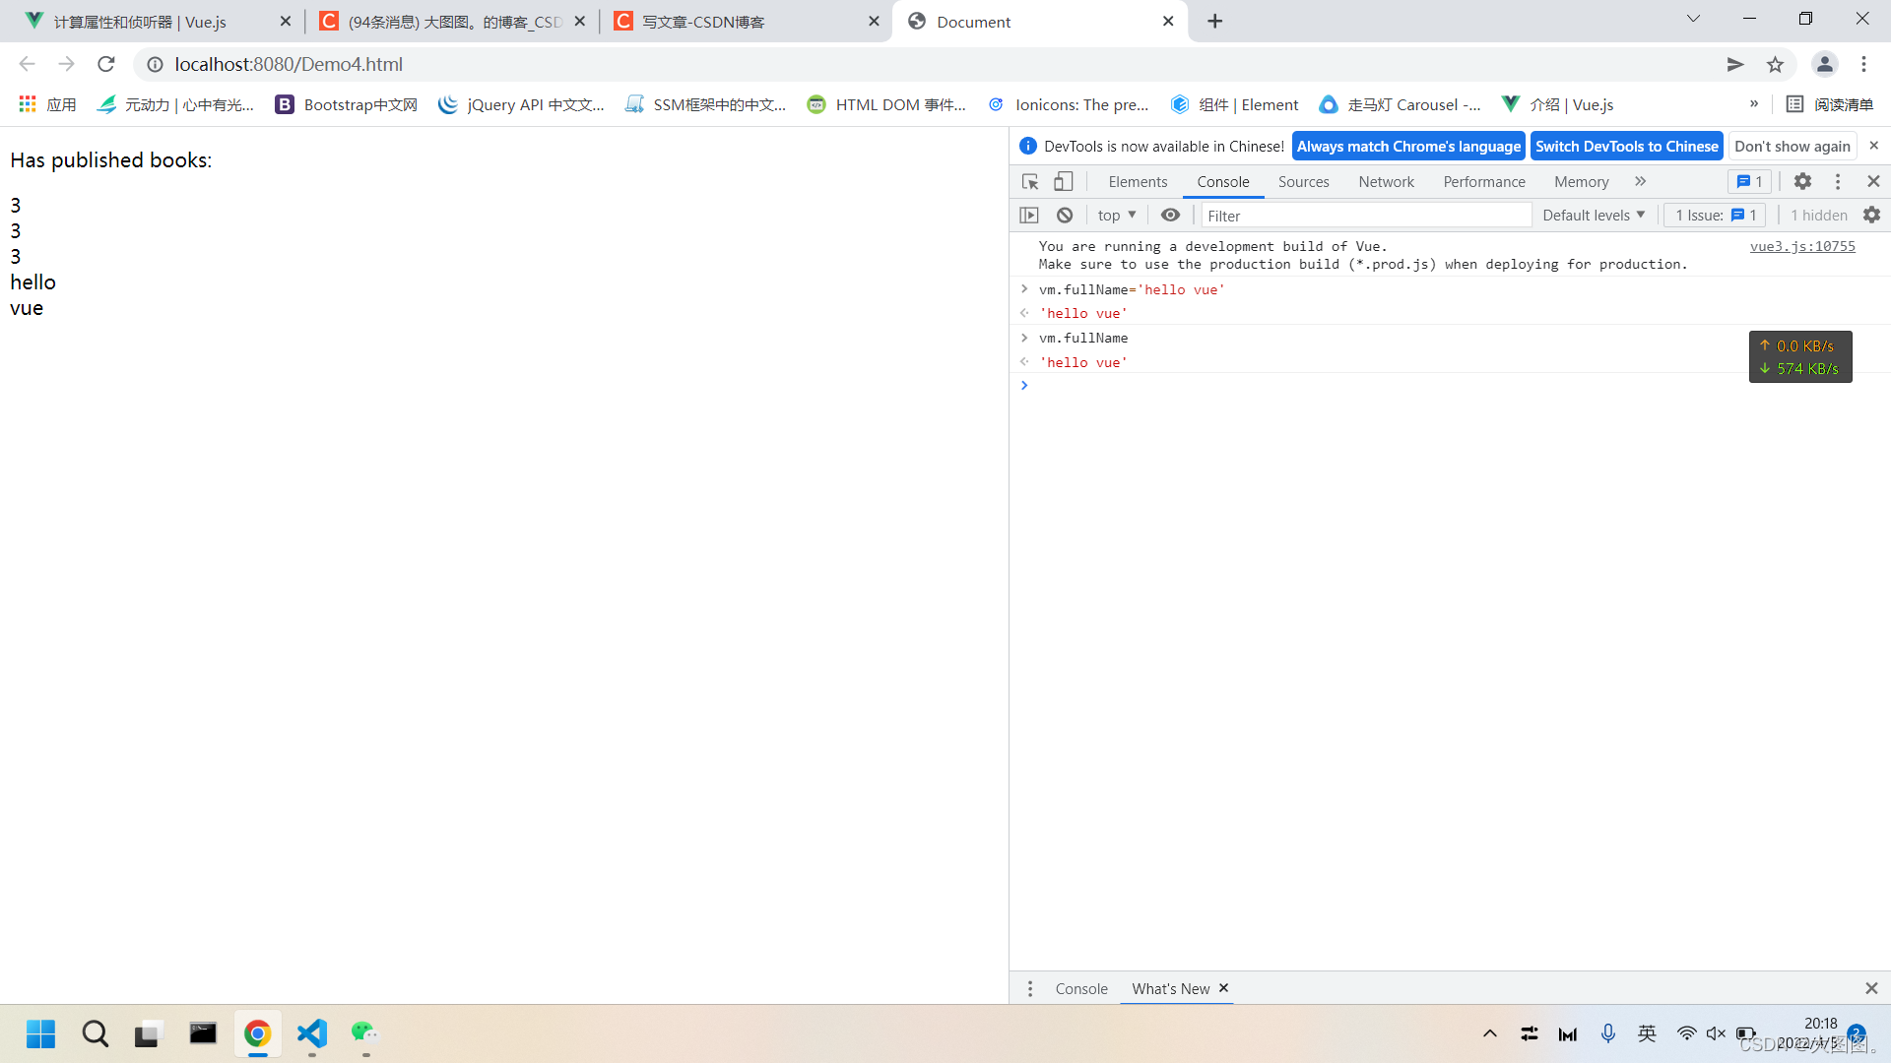Switch to the Network tab
Image resolution: width=1891 pixels, height=1063 pixels.
click(x=1386, y=182)
